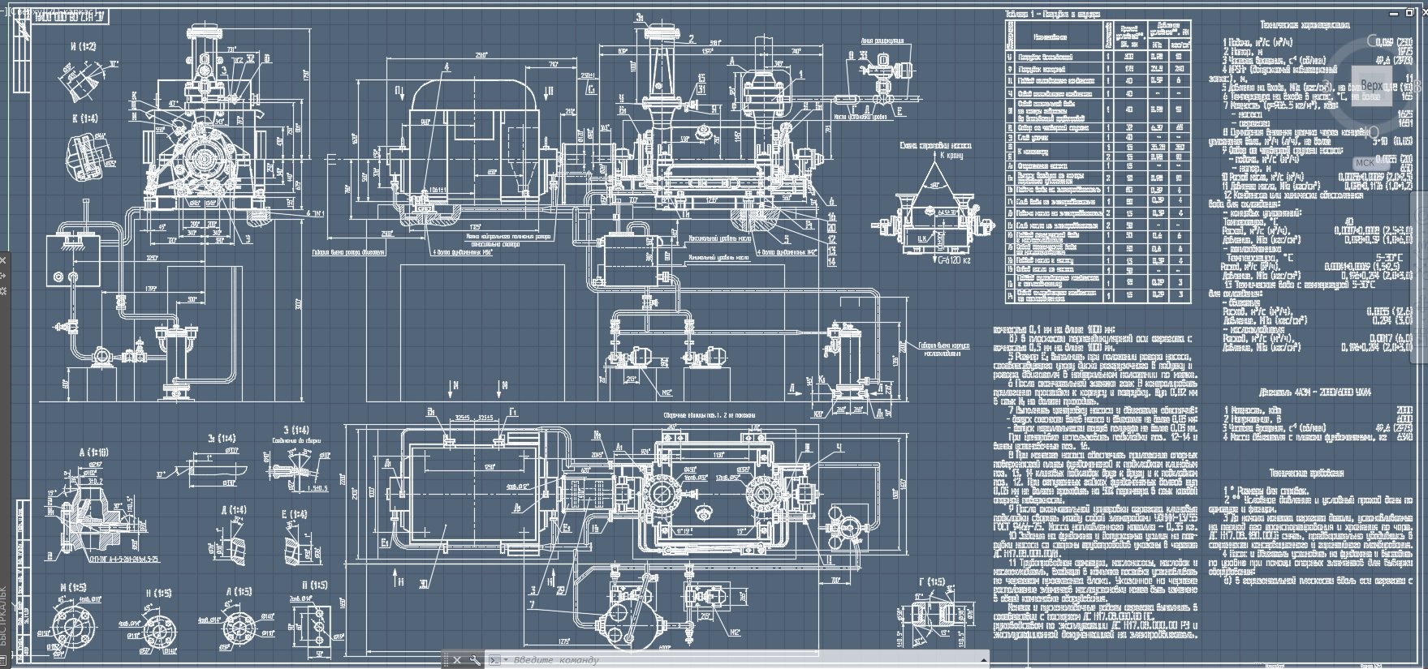Click the З compass letter on ViewCube

point(1328,86)
